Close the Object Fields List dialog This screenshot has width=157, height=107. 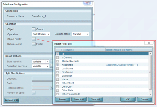click(149, 43)
